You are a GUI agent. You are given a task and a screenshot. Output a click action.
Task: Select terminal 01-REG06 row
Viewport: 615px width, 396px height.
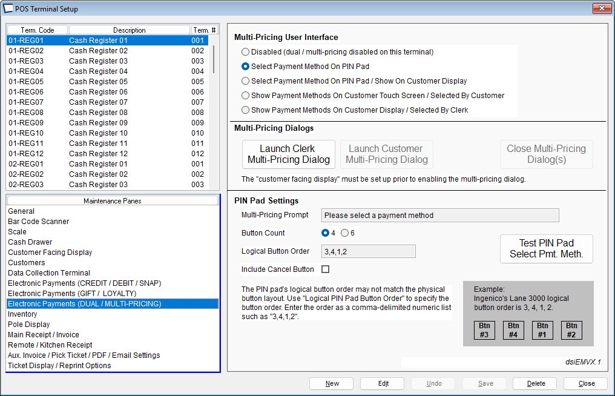pyautogui.click(x=107, y=92)
